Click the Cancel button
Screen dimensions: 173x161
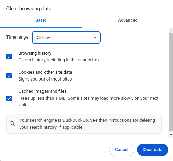[x=122, y=150]
